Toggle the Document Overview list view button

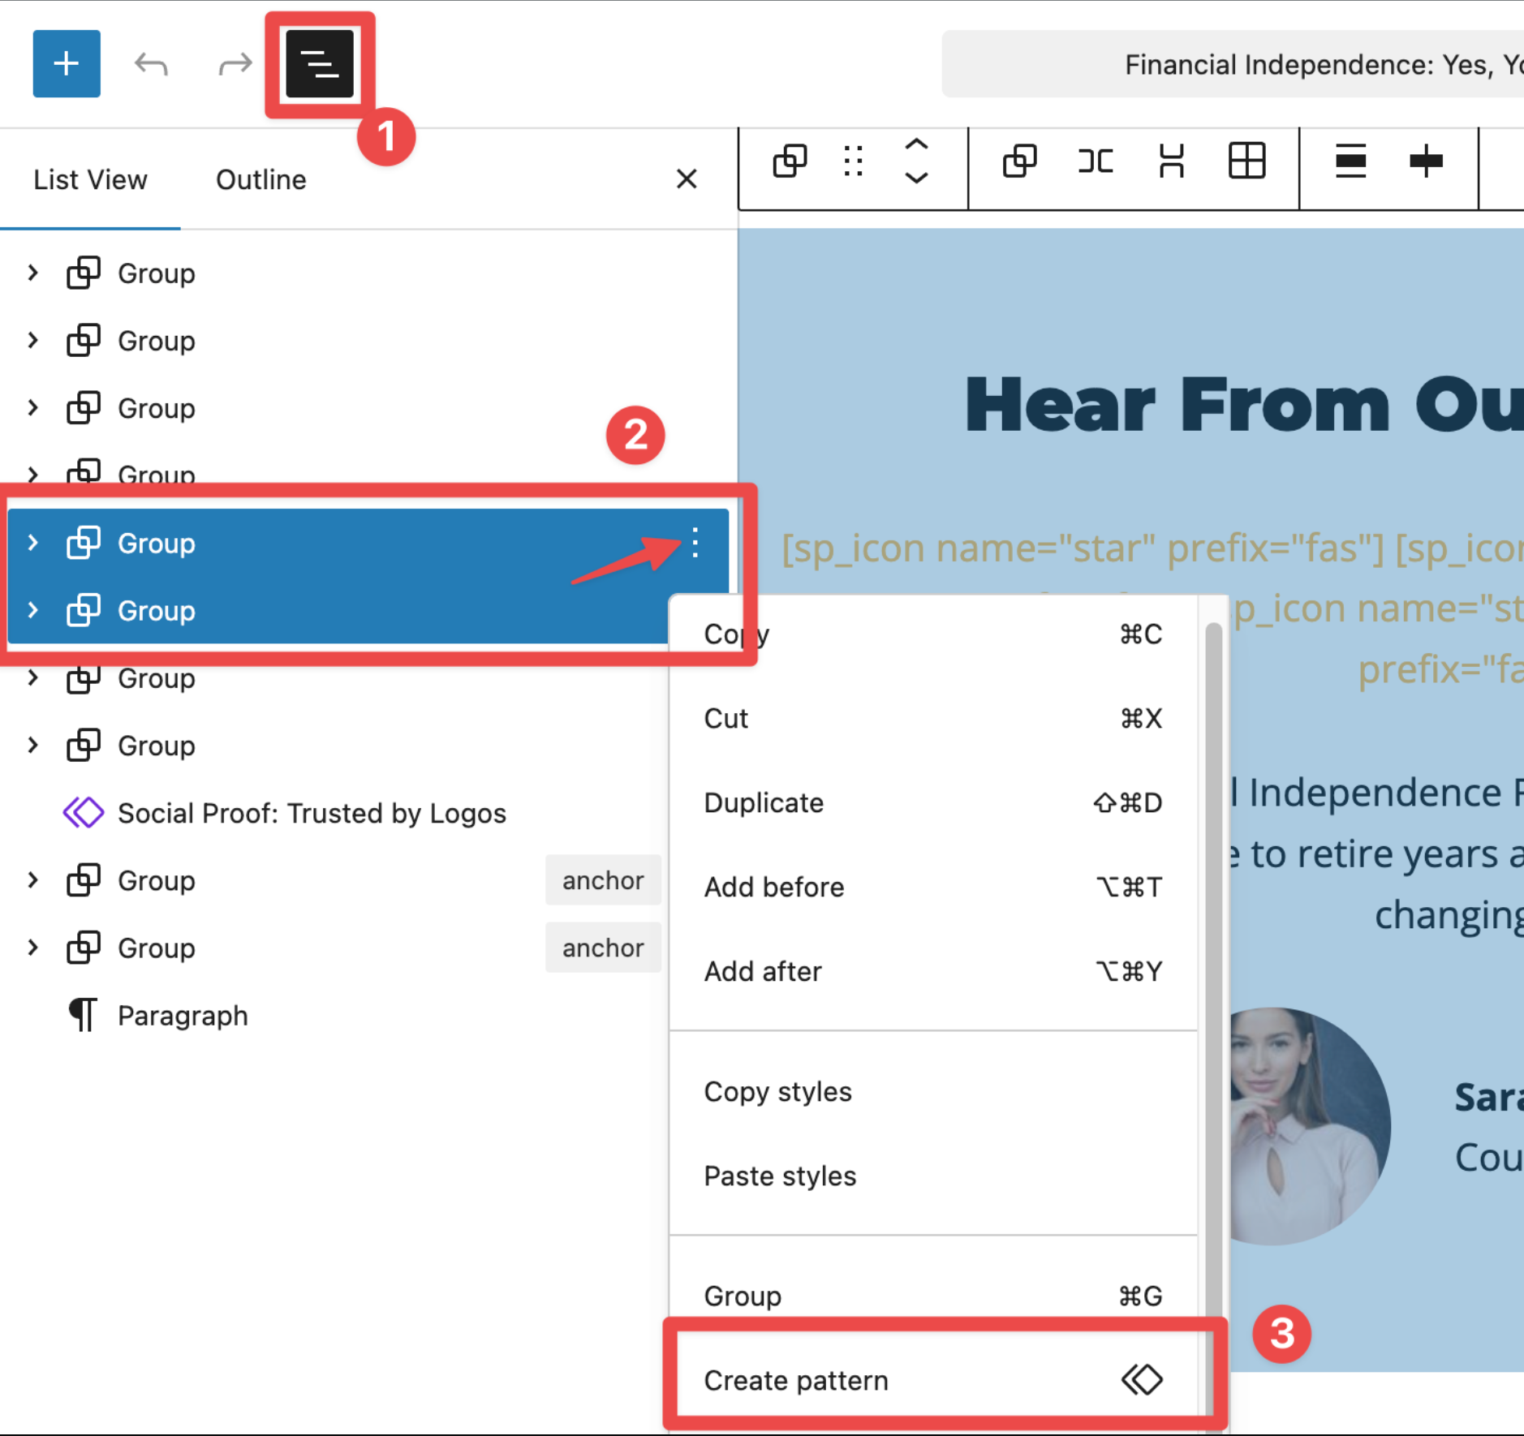click(x=319, y=64)
